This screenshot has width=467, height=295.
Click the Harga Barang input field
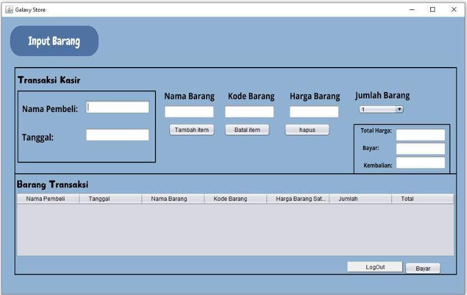click(x=314, y=112)
